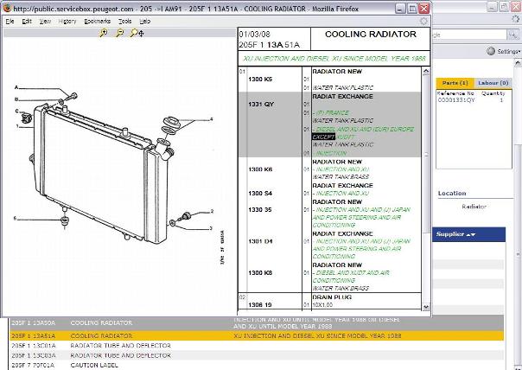
Task: Click the clip labeled C in the diagram
Action: 26,118
